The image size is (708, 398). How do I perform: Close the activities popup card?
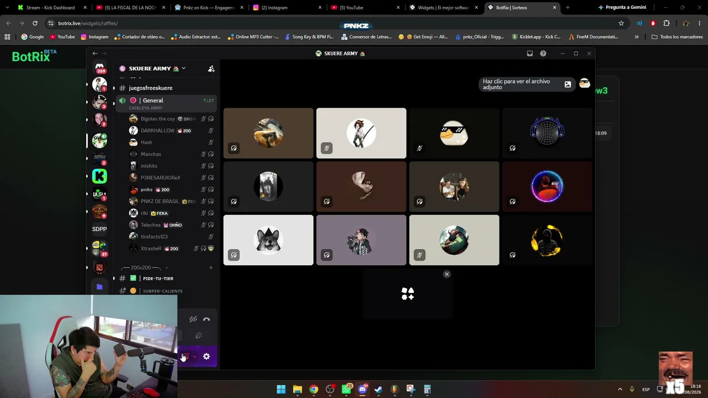(447, 274)
